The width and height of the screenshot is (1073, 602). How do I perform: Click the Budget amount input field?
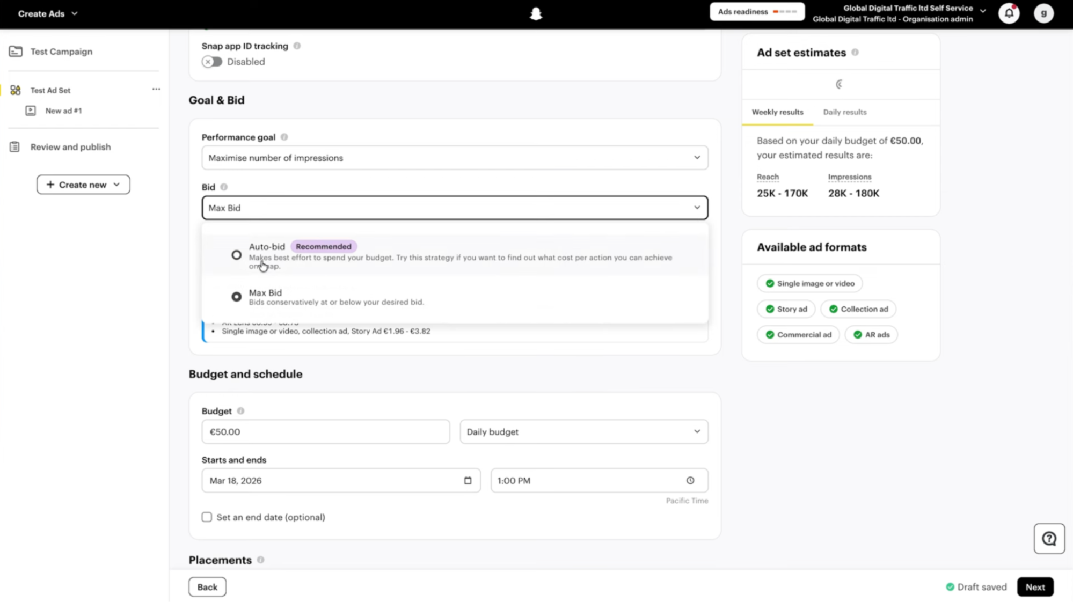click(326, 432)
